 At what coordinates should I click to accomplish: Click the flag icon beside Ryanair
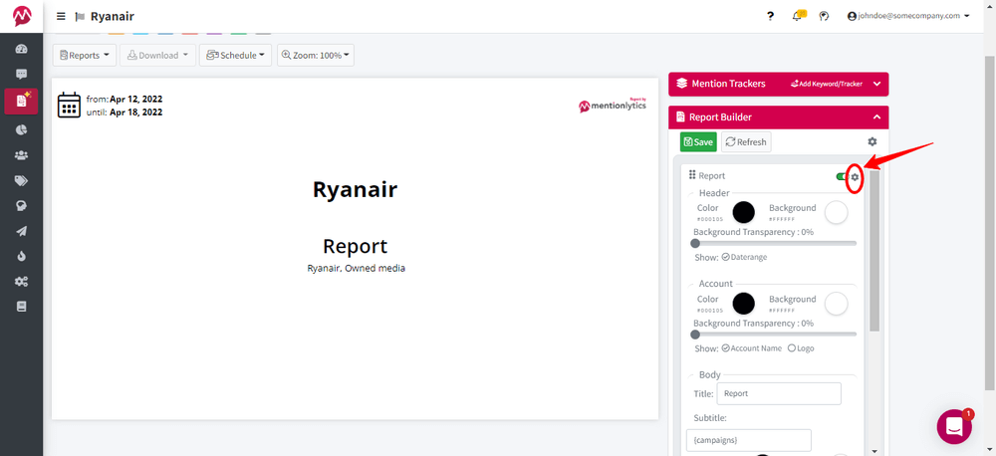[x=80, y=17]
